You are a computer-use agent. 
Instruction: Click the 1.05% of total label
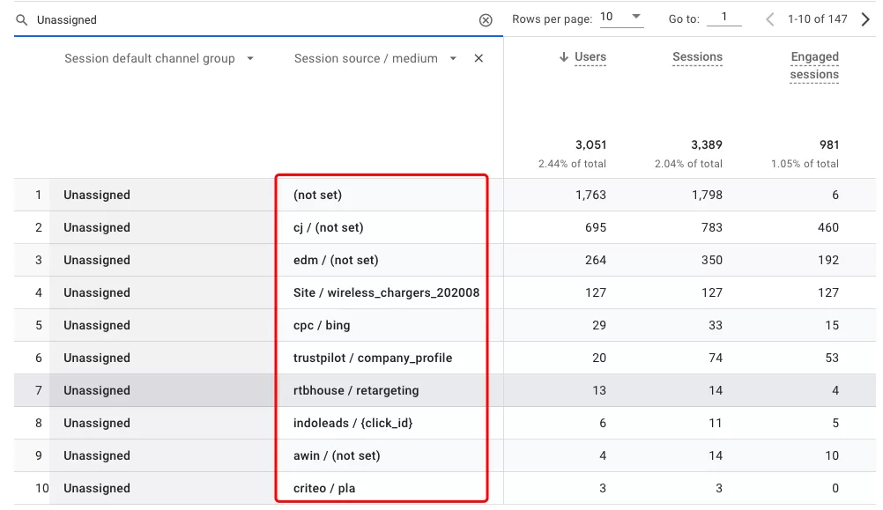point(805,164)
